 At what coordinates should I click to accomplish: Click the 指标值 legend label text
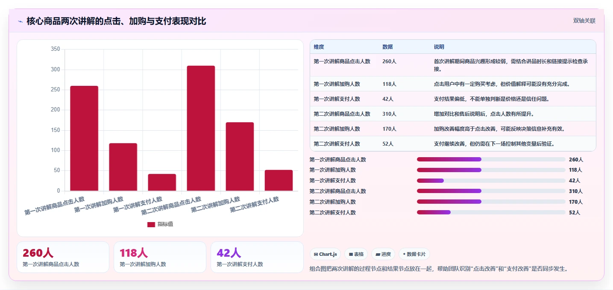[x=165, y=224]
